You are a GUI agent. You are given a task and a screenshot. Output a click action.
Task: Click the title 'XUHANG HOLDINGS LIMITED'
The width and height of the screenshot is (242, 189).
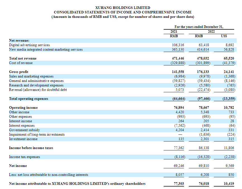[x=123, y=8]
